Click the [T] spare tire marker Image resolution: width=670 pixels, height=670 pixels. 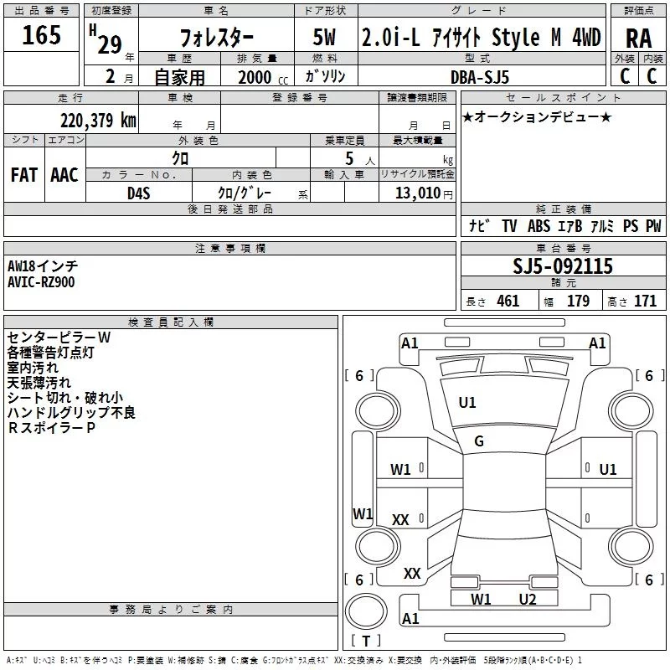365,642
